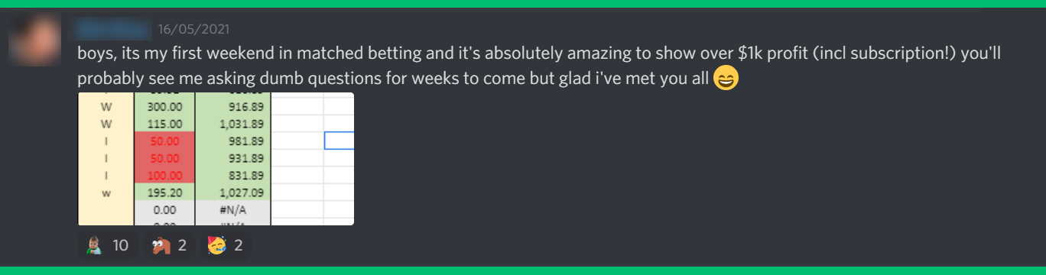1046x275 pixels.
Task: Click the grey cell showing #N/A
Action: coord(233,210)
